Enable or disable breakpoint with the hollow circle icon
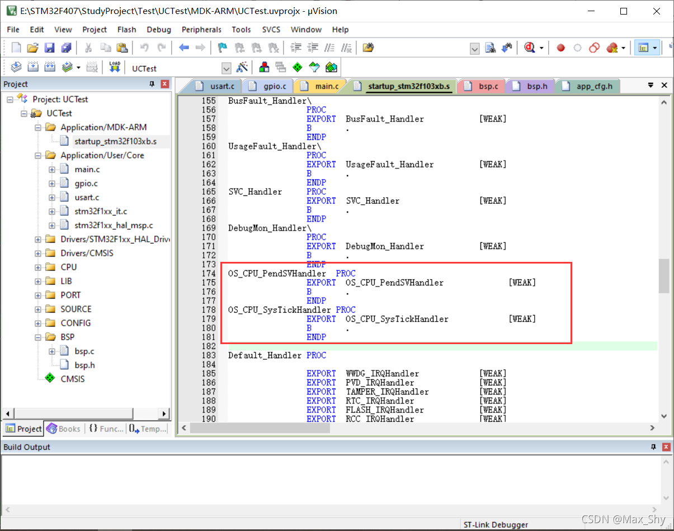 578,48
